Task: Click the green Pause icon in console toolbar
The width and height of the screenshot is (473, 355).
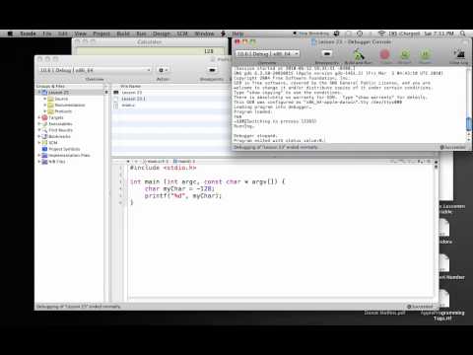Action: tap(425, 55)
